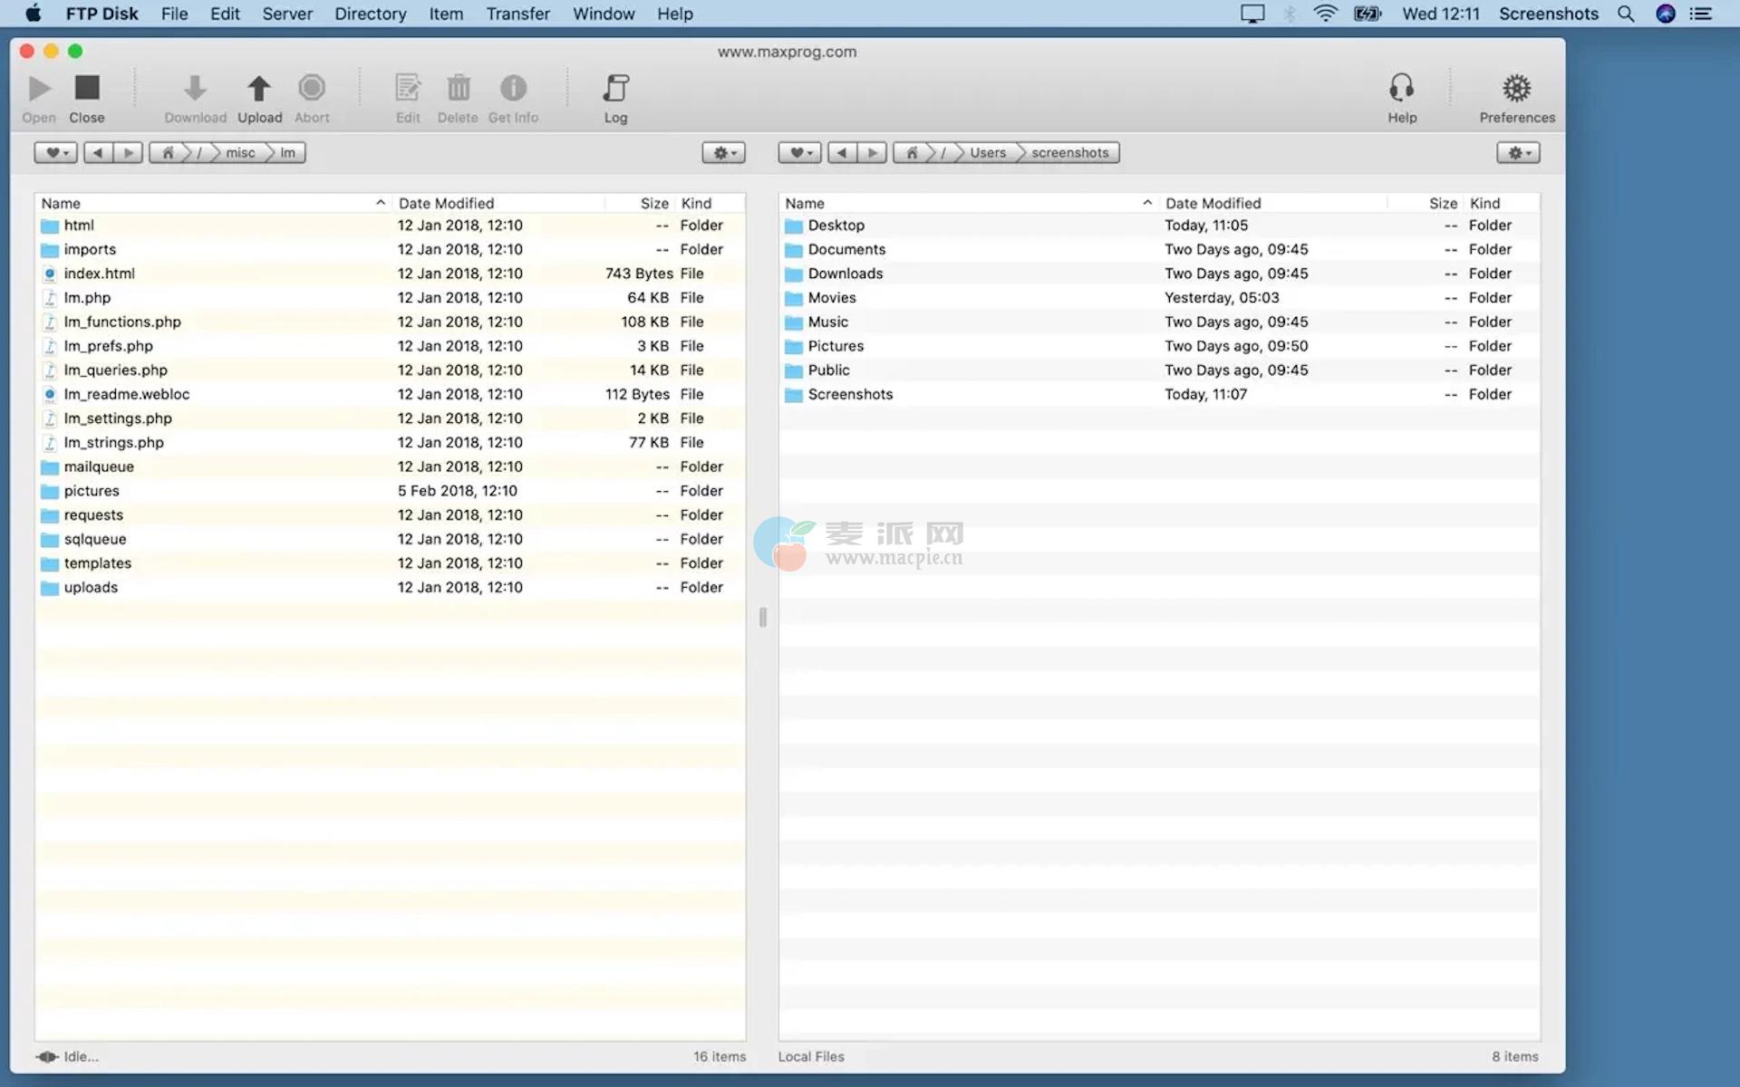Image resolution: width=1740 pixels, height=1087 pixels.
Task: Click the Users path breadcrumb
Action: tap(987, 153)
